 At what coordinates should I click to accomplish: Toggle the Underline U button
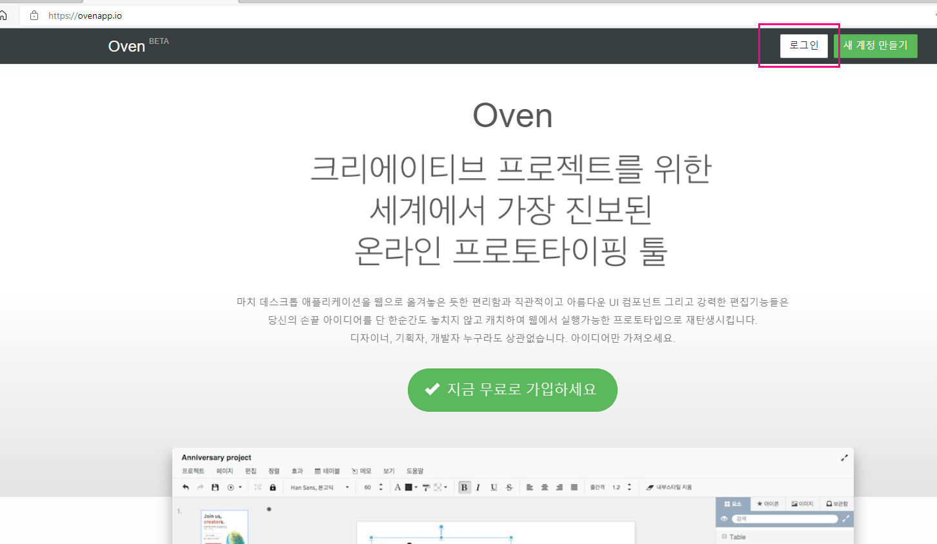click(x=494, y=487)
